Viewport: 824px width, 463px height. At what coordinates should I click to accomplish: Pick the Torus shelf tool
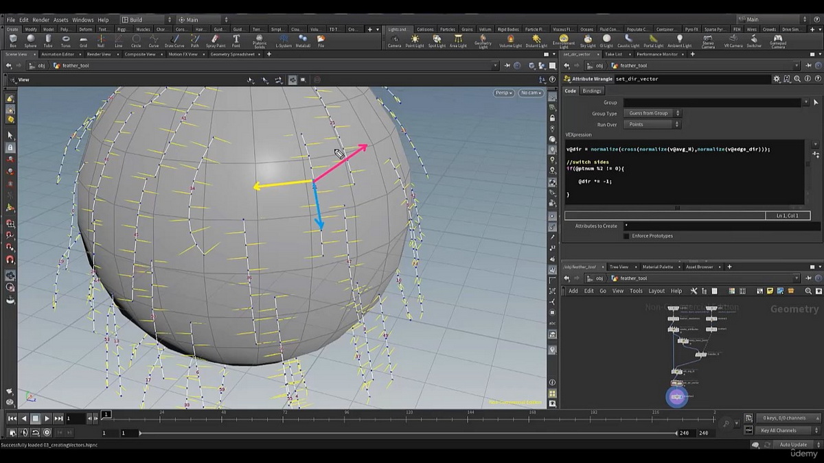pos(66,40)
